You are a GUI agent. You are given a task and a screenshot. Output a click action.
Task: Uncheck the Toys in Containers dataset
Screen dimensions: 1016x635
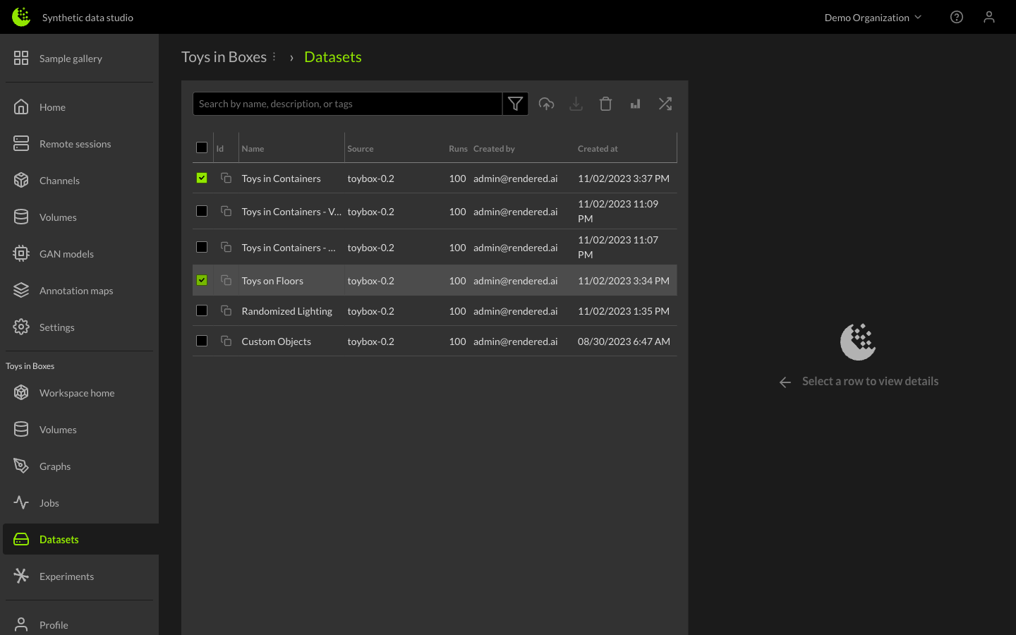202,178
